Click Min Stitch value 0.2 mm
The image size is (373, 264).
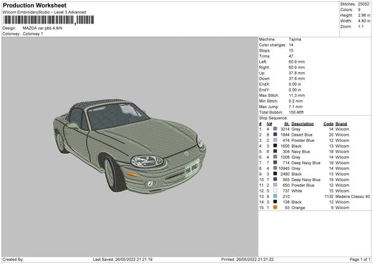[x=296, y=101]
